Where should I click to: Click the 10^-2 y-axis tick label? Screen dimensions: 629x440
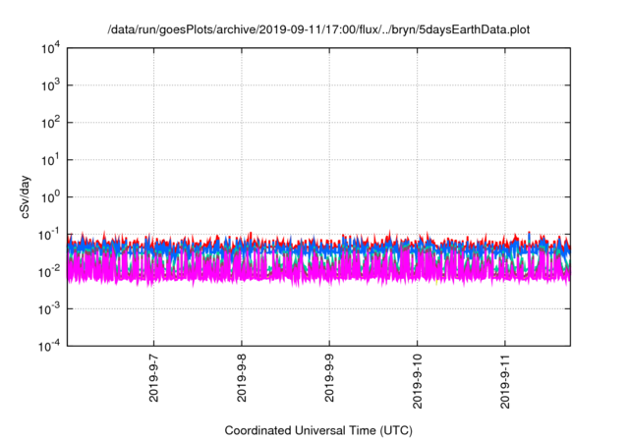[49, 272]
